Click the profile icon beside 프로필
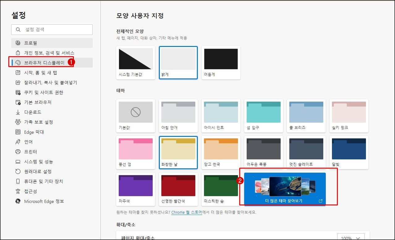This screenshot has width=395, height=240. click(x=18, y=43)
